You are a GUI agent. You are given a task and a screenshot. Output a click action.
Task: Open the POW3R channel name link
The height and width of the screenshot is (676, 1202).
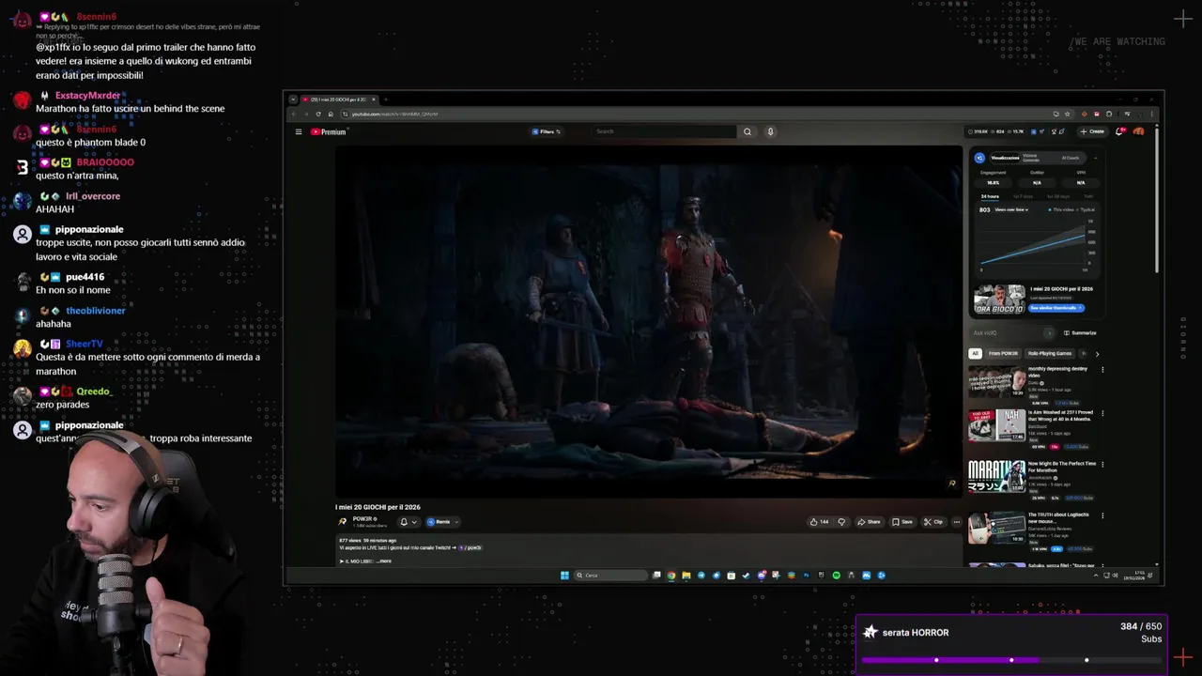tap(364, 519)
